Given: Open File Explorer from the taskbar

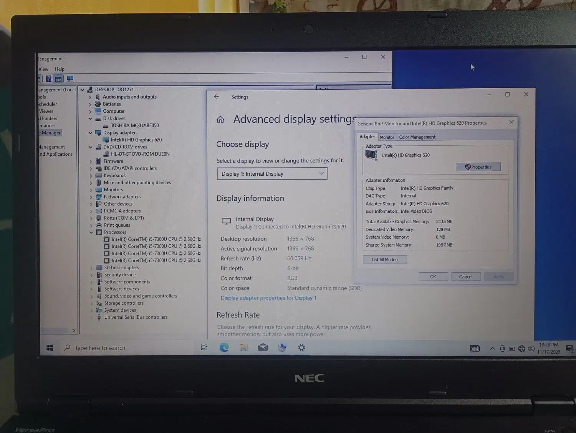Looking at the screenshot, I should (x=243, y=347).
